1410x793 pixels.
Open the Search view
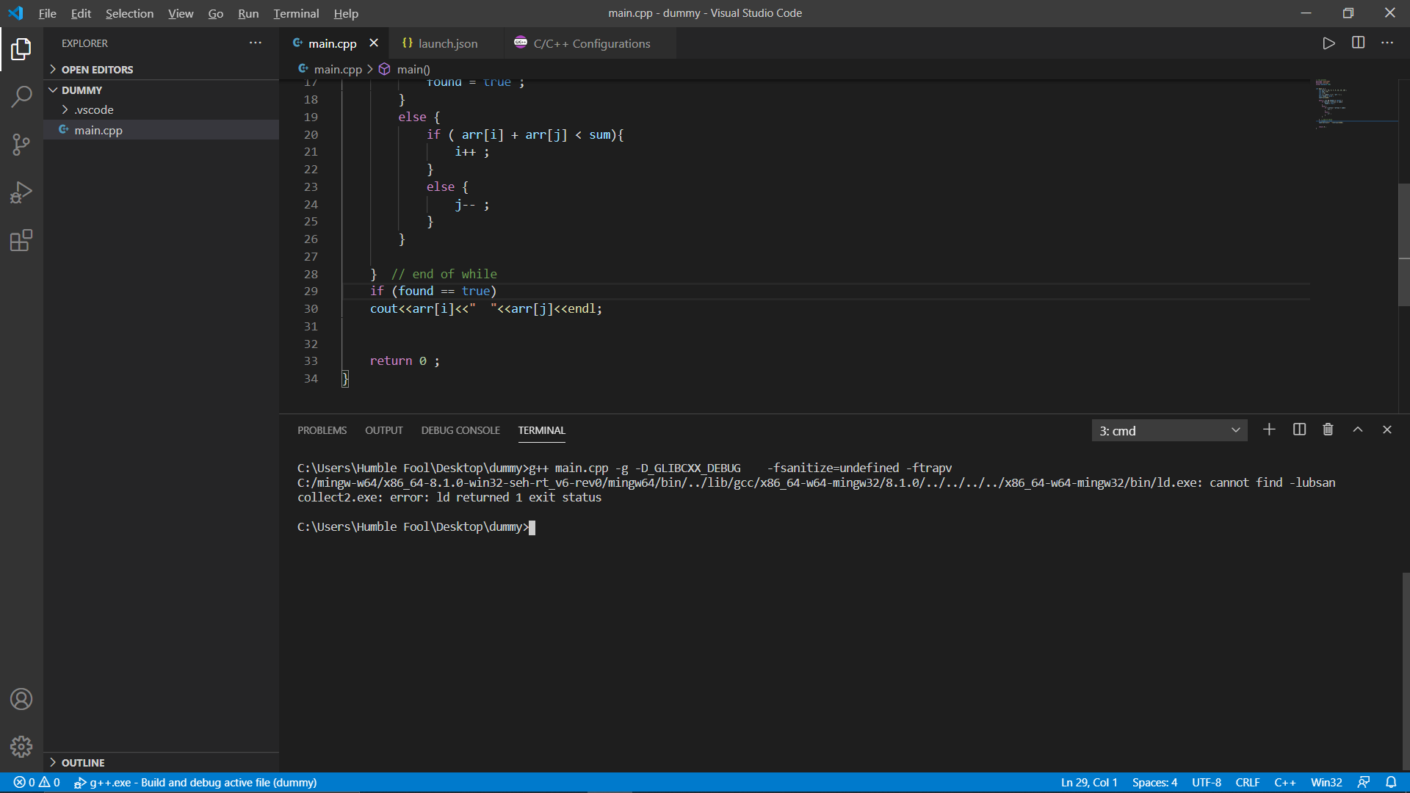[x=21, y=96]
